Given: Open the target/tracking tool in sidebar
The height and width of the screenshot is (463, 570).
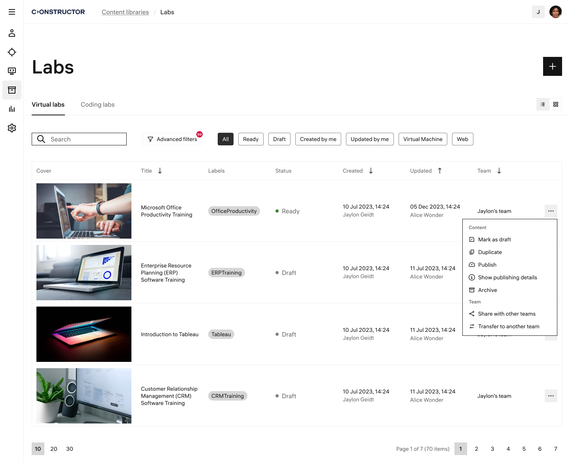Looking at the screenshot, I should point(11,52).
